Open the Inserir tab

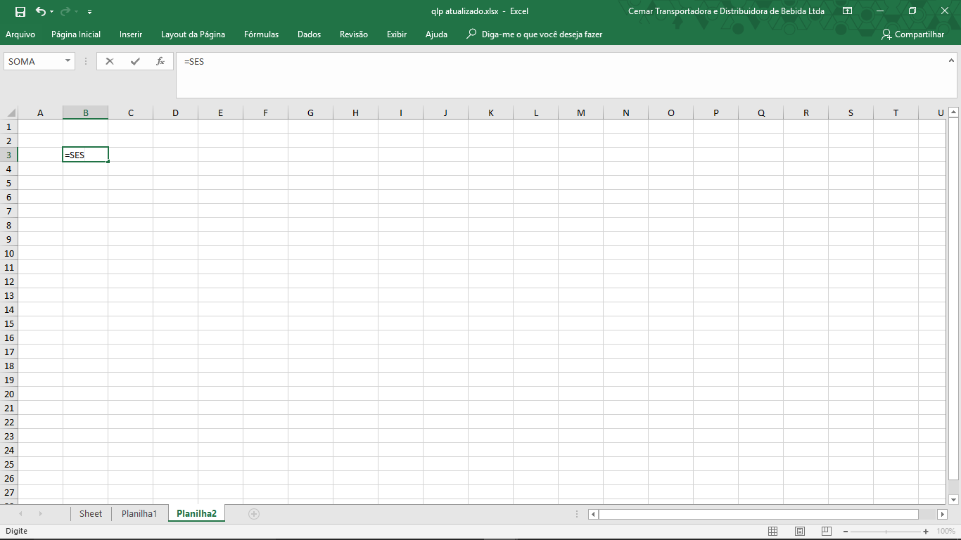click(131, 34)
